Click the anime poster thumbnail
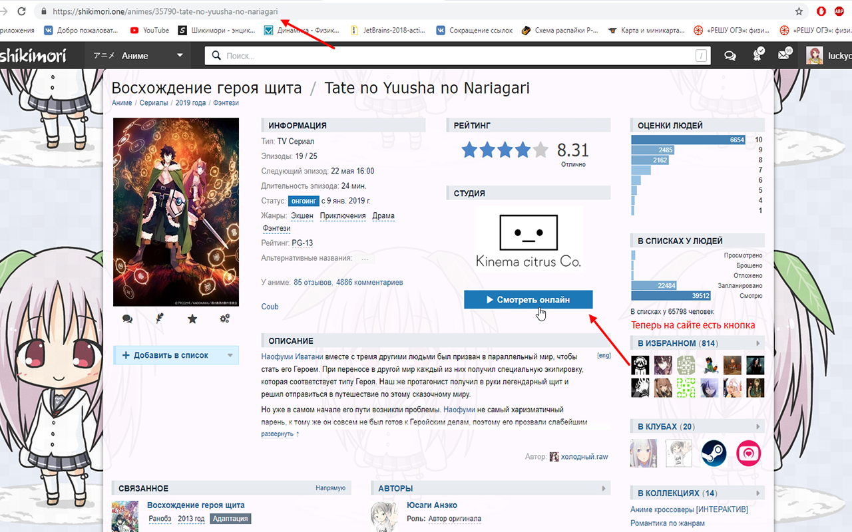This screenshot has width=852, height=532. tap(176, 211)
